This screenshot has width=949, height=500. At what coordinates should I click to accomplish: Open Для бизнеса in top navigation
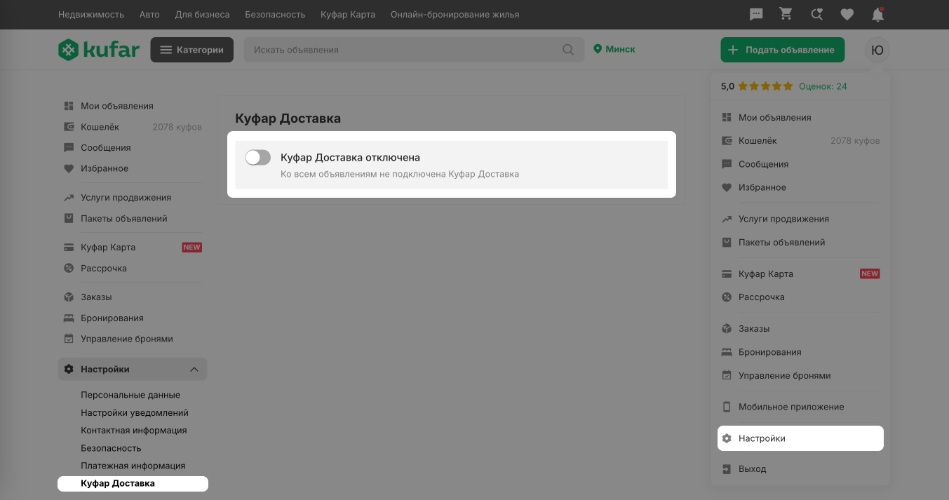[x=203, y=14]
